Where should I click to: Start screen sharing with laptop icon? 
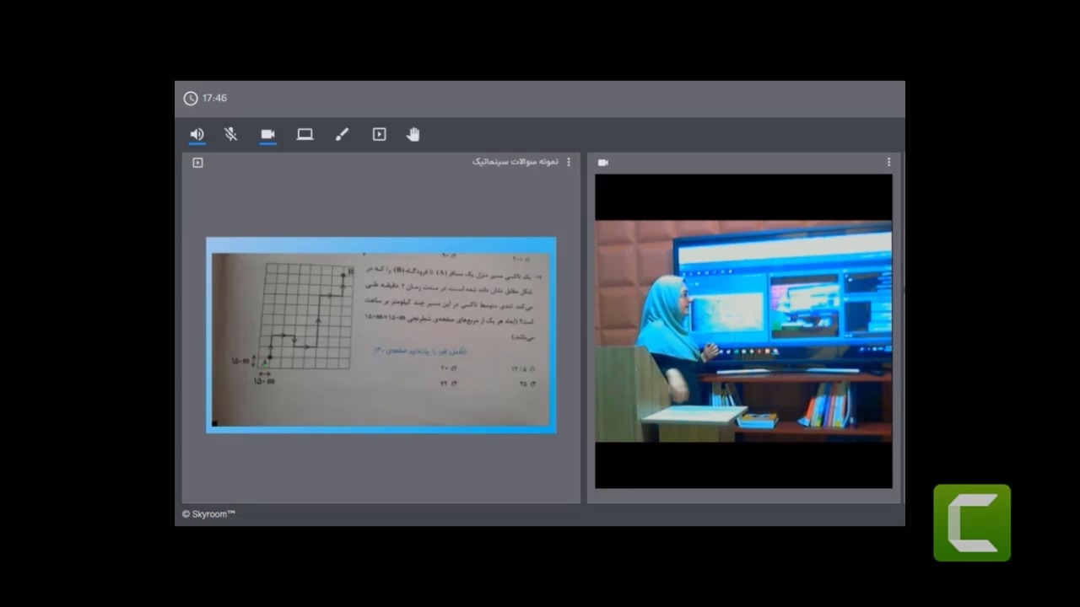305,134
